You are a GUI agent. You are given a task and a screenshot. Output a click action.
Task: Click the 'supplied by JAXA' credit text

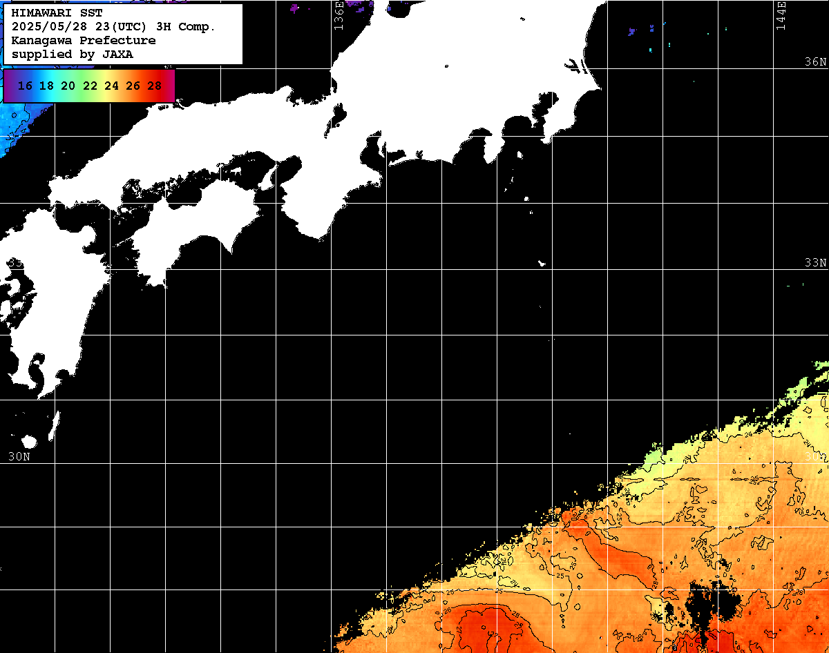pos(73,54)
